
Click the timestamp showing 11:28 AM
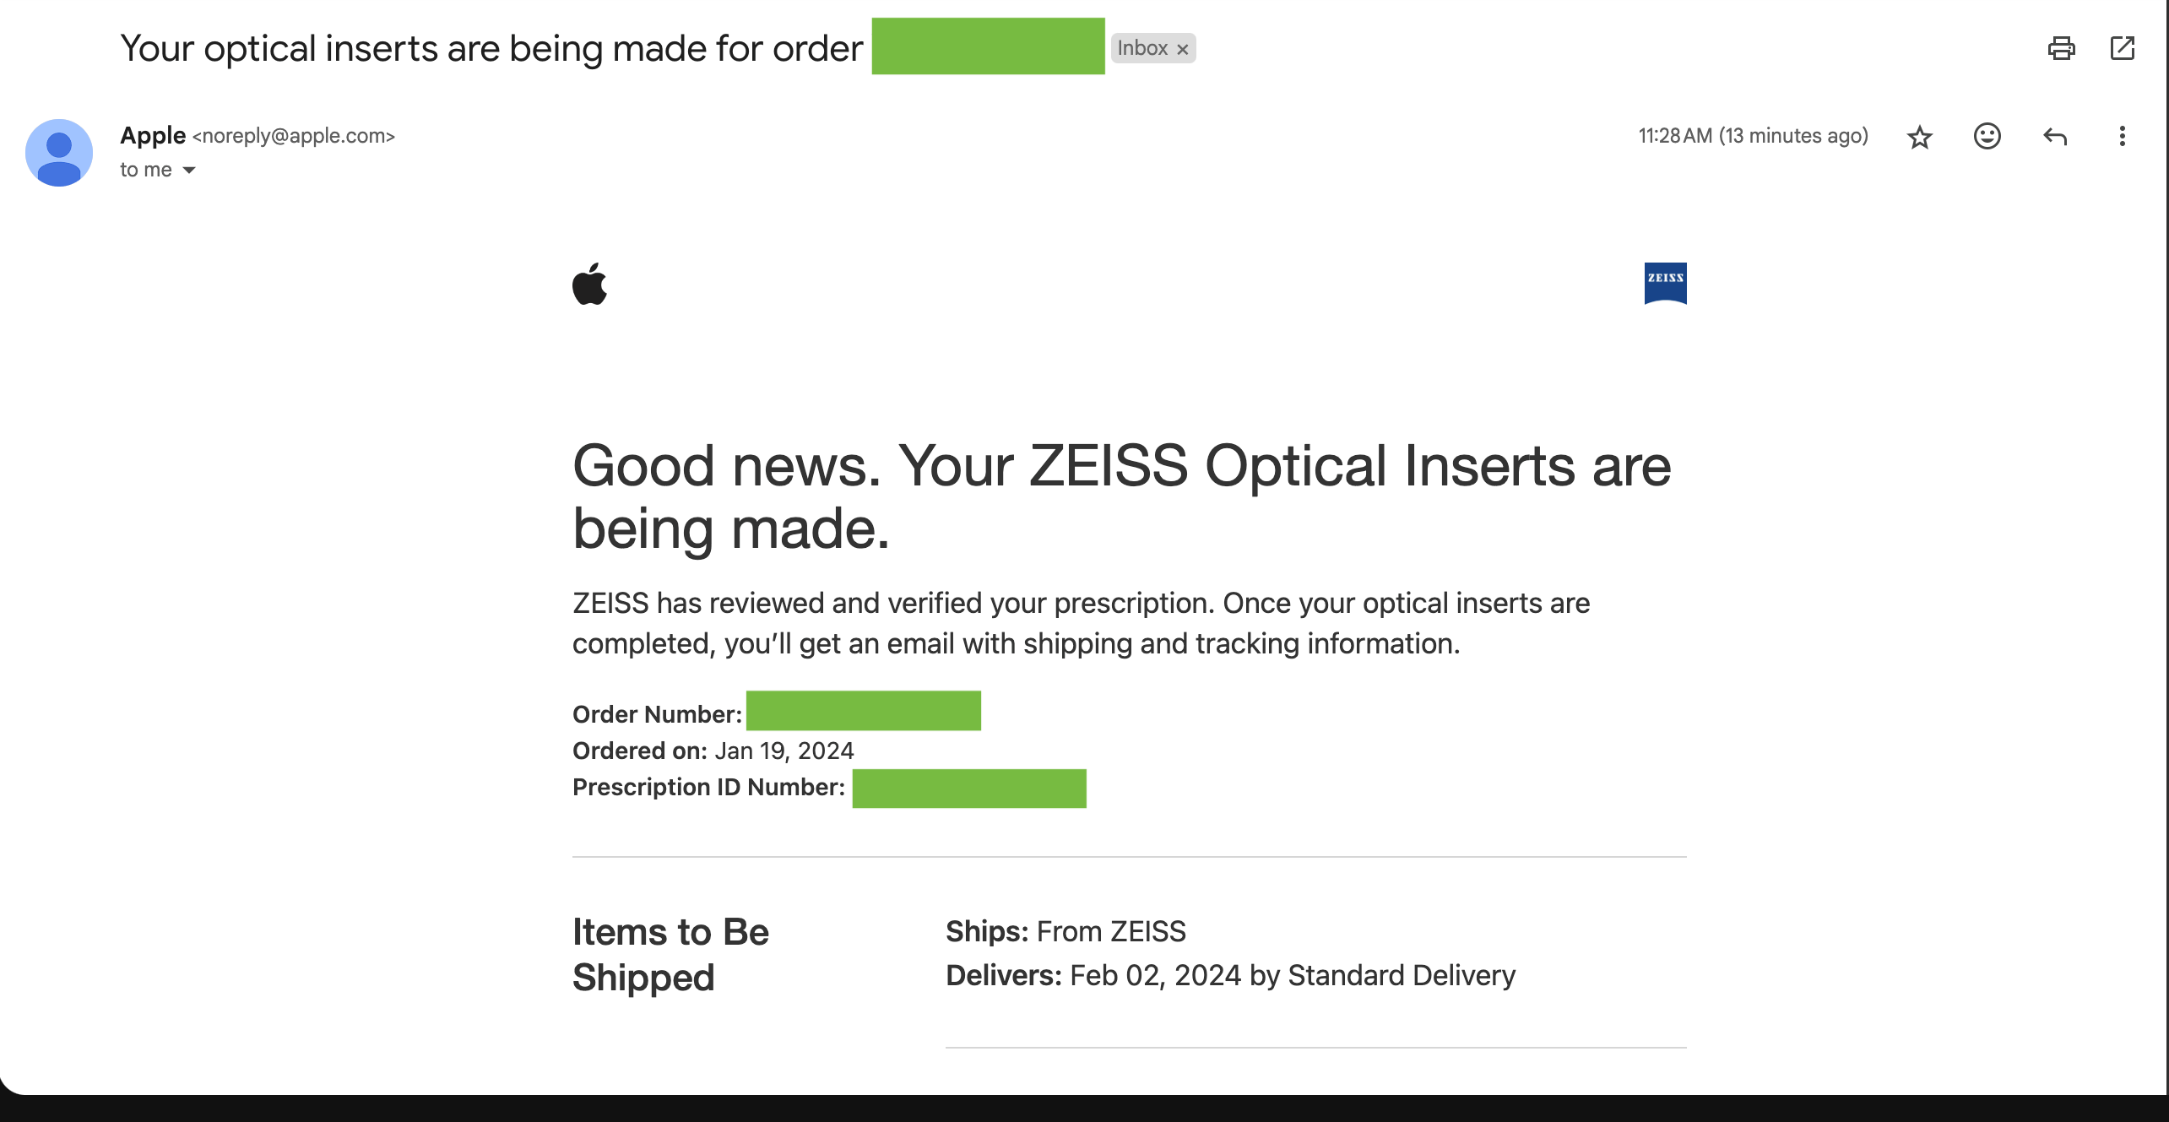[x=1753, y=135]
